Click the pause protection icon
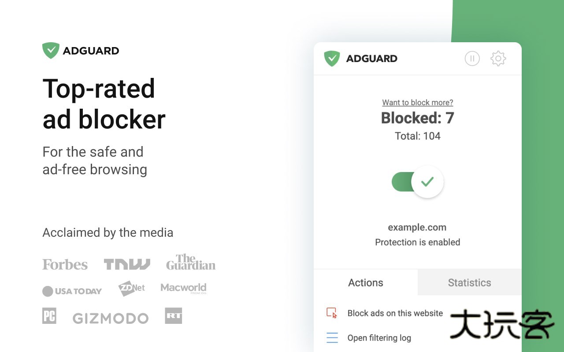Viewport: 564px width, 352px height. tap(472, 59)
